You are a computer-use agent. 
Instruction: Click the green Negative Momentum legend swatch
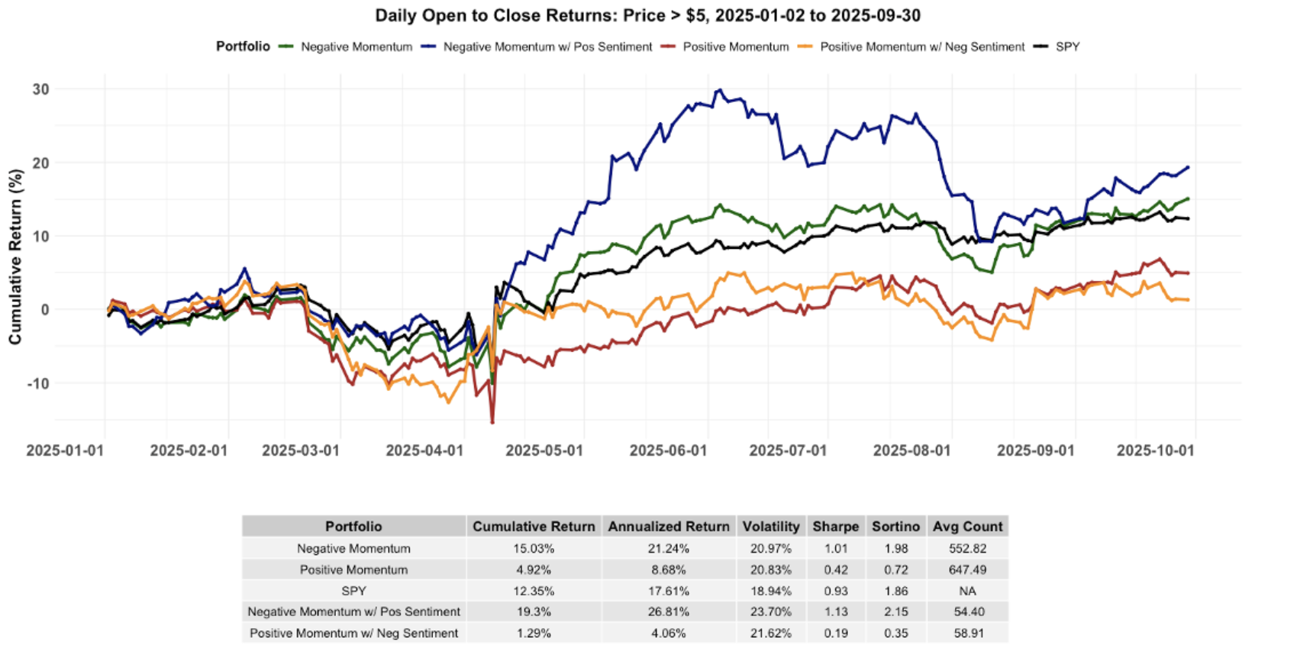pos(286,47)
